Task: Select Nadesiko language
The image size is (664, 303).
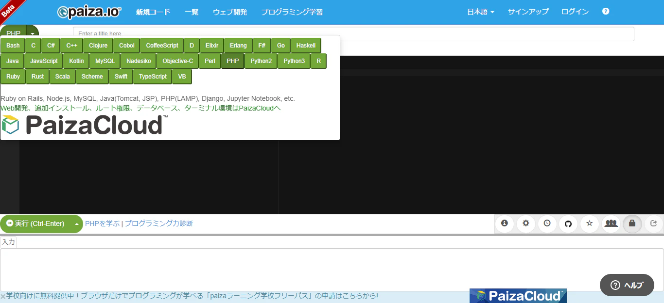Action: coord(139,61)
